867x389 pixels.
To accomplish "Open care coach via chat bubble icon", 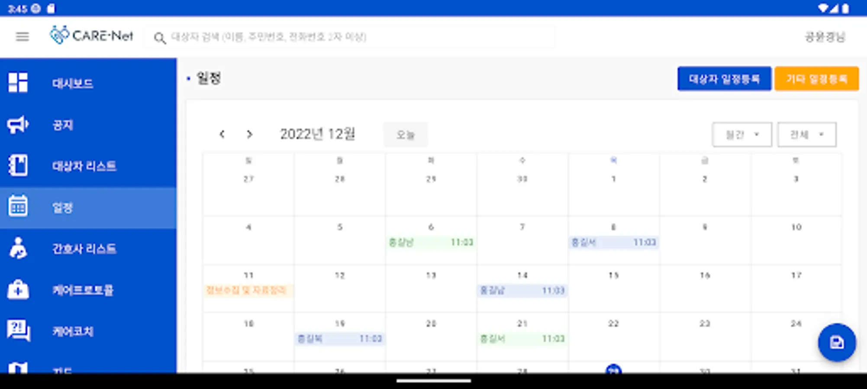I will (x=18, y=331).
